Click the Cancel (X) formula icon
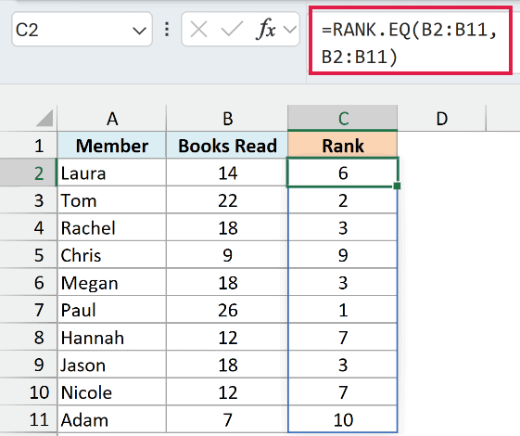520x436 pixels. (199, 30)
